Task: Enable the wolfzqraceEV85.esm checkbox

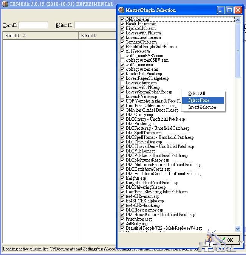Action: [122, 56]
